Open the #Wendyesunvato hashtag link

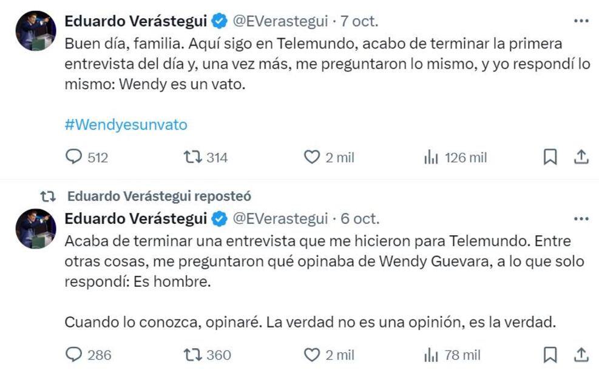pyautogui.click(x=126, y=125)
